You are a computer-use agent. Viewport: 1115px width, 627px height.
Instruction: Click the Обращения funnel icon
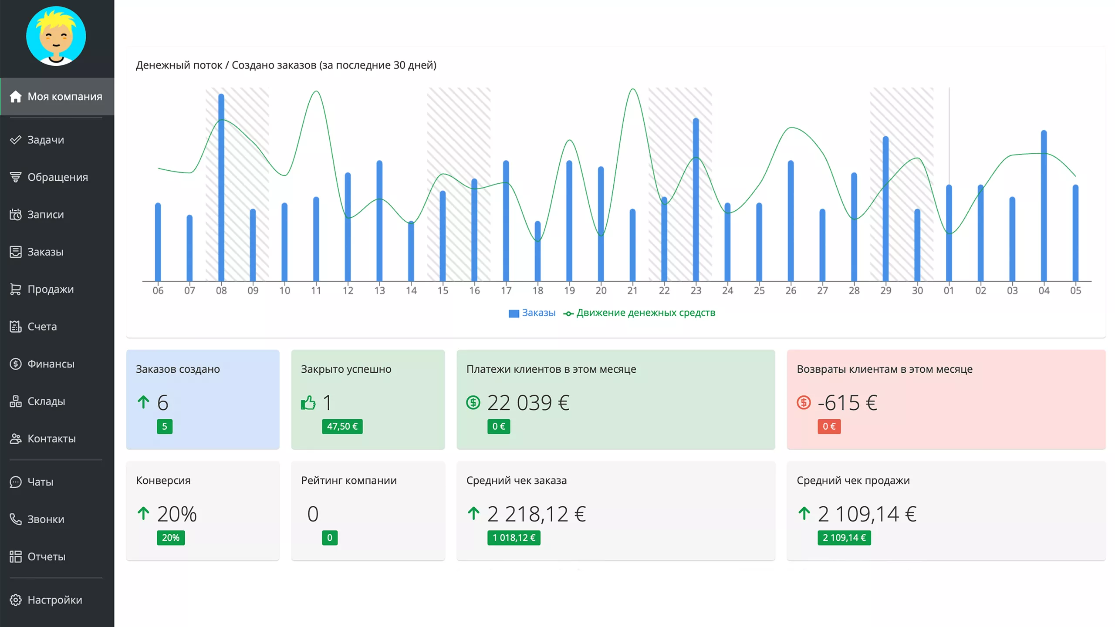(16, 177)
